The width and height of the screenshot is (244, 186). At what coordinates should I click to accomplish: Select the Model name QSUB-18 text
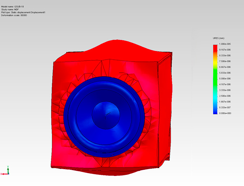tap(13, 7)
